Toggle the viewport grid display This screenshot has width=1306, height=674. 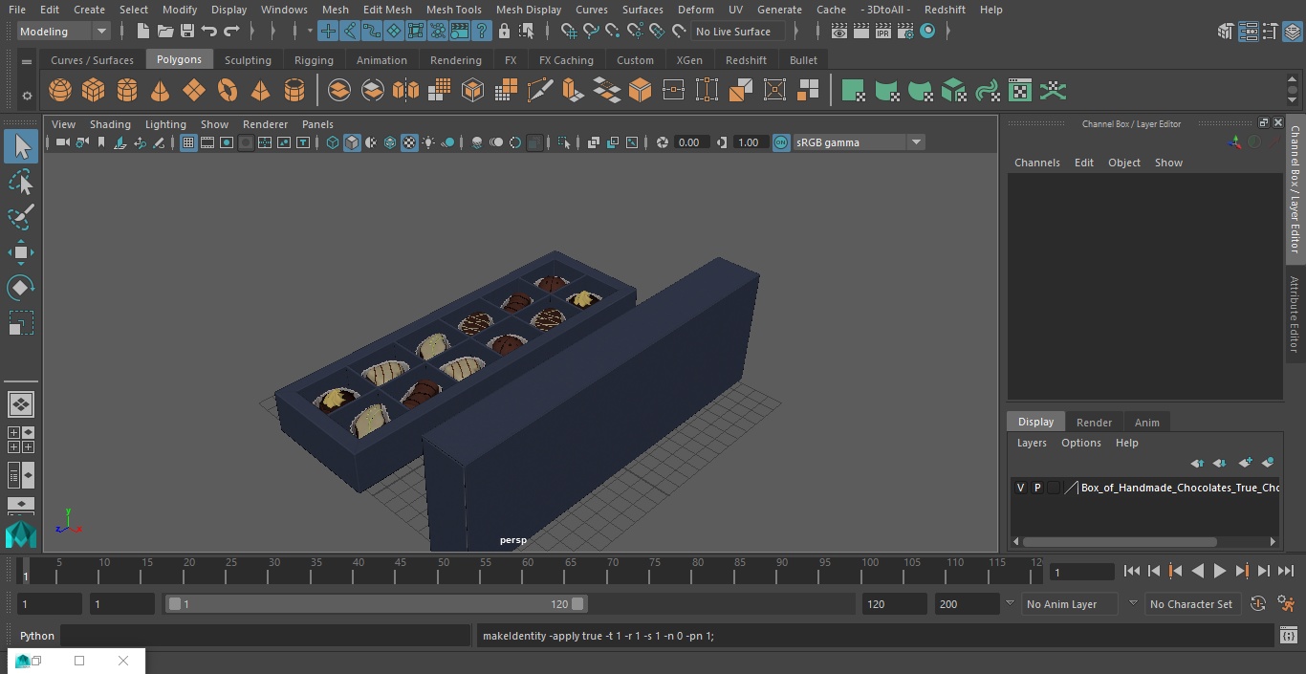pyautogui.click(x=188, y=142)
